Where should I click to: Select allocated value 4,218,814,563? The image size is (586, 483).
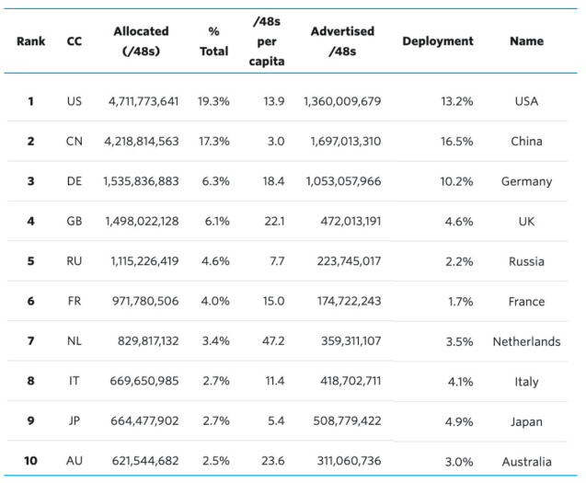pos(142,142)
